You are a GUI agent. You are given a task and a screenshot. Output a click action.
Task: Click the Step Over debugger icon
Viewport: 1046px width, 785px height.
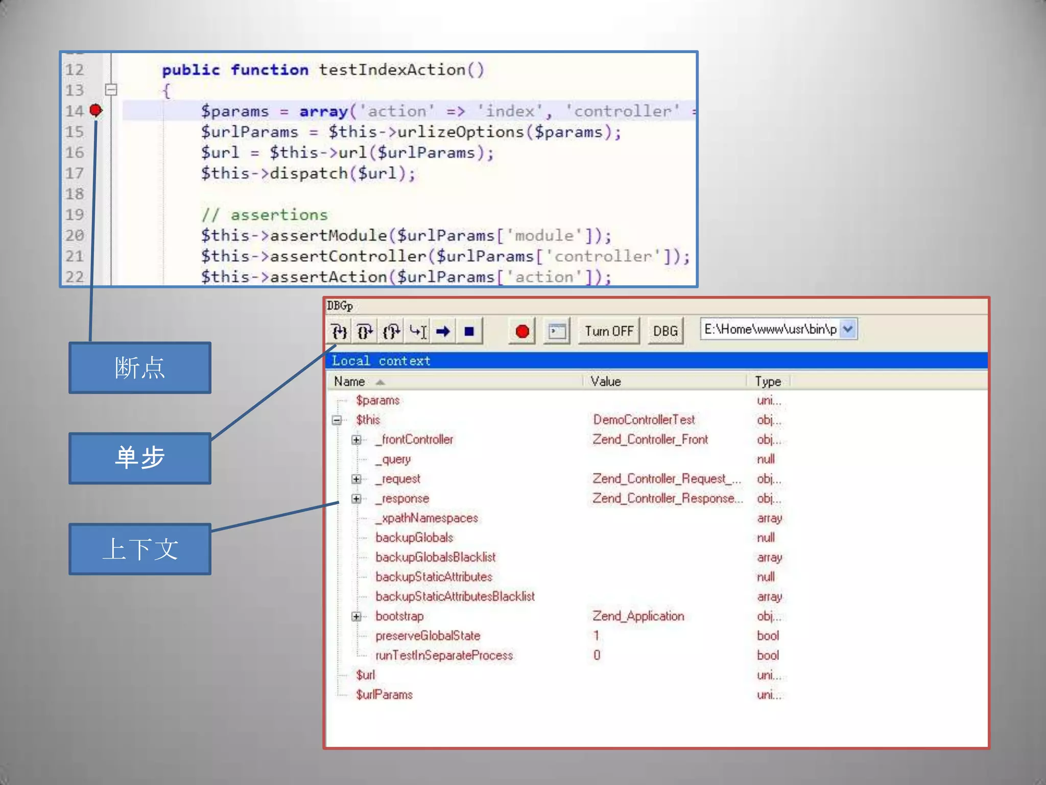(x=365, y=332)
